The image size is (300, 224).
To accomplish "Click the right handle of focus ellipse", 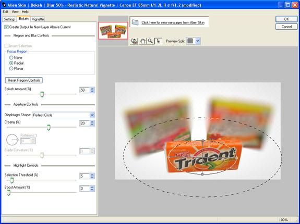I will coord(237,158).
